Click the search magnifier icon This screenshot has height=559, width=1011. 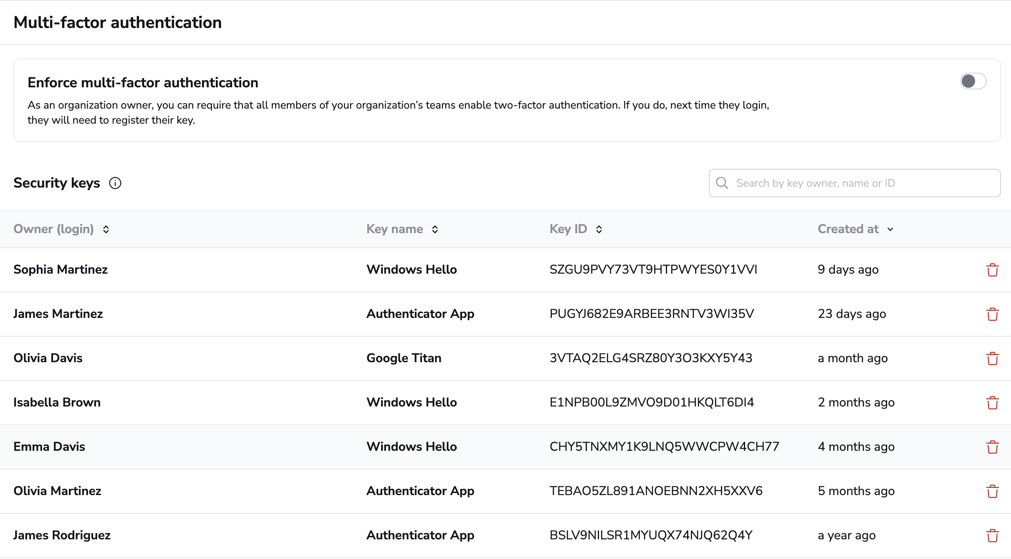[722, 183]
